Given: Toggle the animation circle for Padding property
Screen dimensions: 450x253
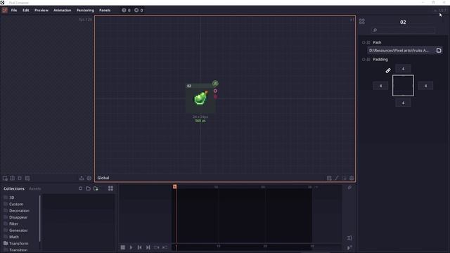Looking at the screenshot, I should pyautogui.click(x=364, y=59).
